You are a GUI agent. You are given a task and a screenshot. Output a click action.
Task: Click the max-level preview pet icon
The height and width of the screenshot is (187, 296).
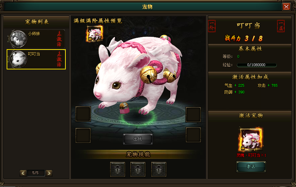pos(95,34)
